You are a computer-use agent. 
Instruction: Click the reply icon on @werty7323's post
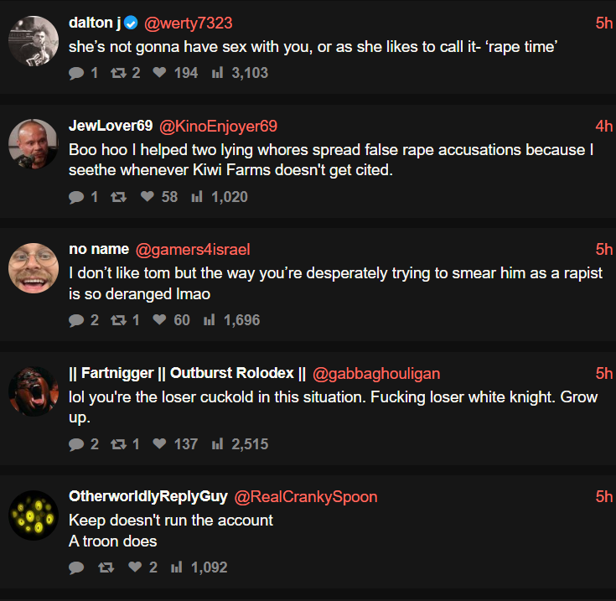tap(77, 73)
